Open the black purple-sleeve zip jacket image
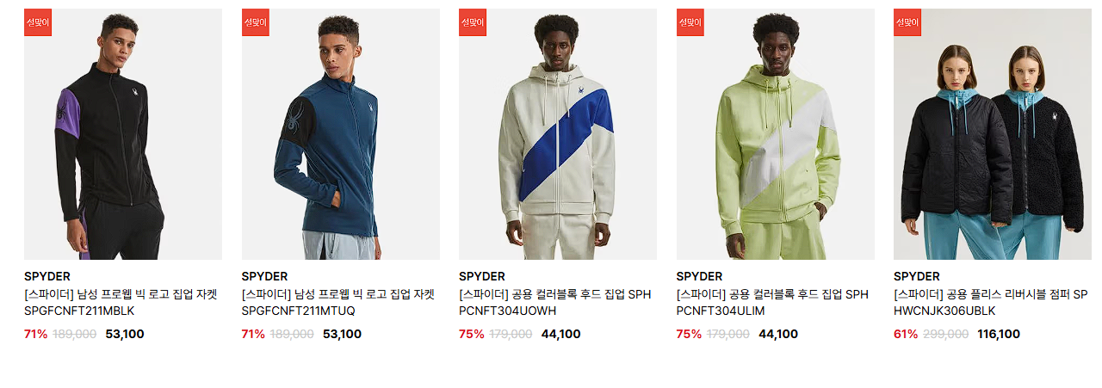 click(x=123, y=134)
